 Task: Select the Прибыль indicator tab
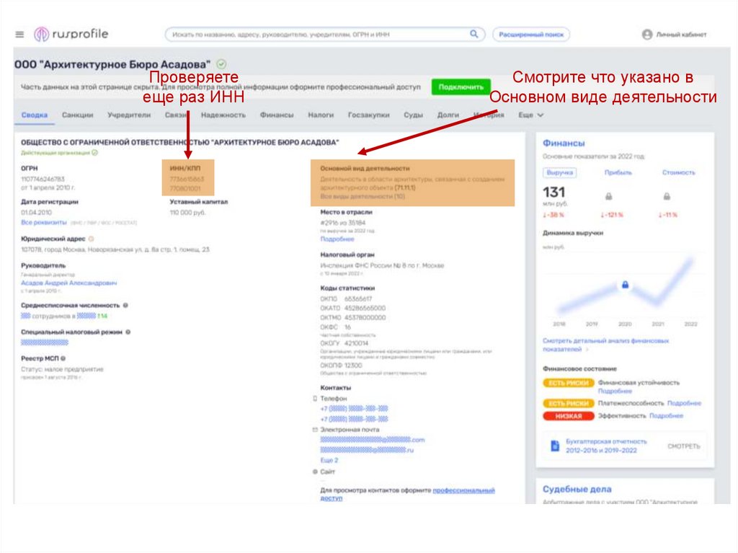(618, 173)
